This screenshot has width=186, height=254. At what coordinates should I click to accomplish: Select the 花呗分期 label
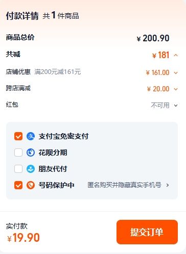point(53,153)
